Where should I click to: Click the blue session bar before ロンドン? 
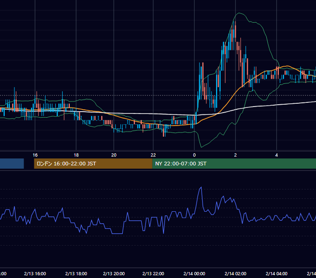coord(12,164)
